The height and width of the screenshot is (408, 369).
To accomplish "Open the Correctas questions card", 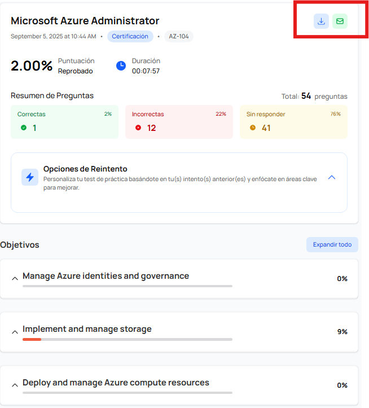I will [x=64, y=121].
